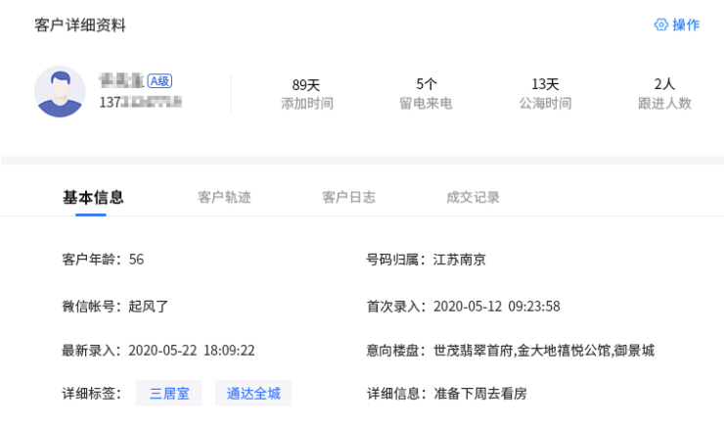
Task: Click the 号码归属 value 江苏南京
Action: pyautogui.click(x=460, y=260)
